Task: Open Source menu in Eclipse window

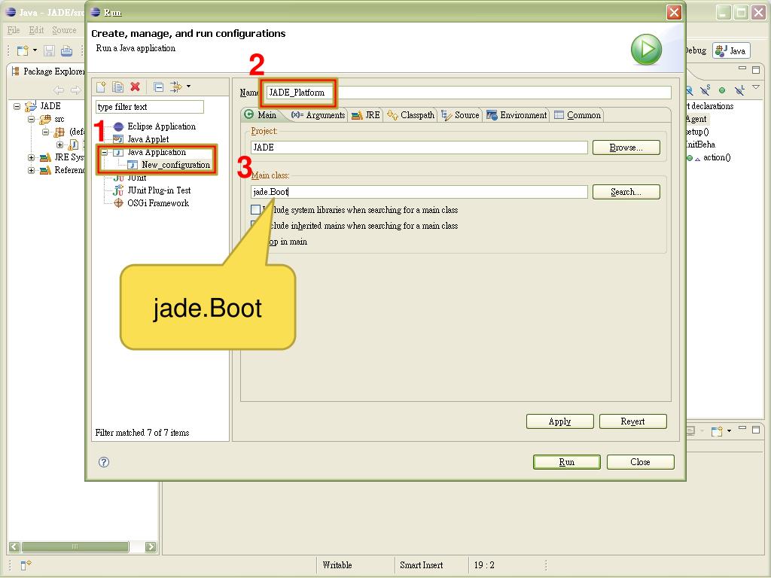Action: tap(64, 30)
